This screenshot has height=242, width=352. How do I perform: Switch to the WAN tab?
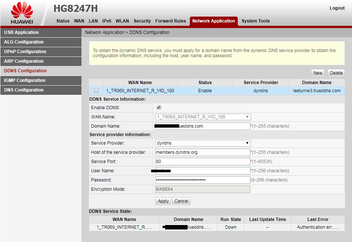[79, 21]
